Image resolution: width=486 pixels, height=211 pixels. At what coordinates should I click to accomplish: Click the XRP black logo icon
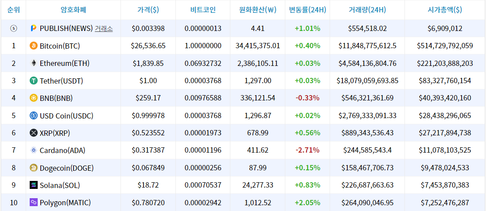(34, 133)
